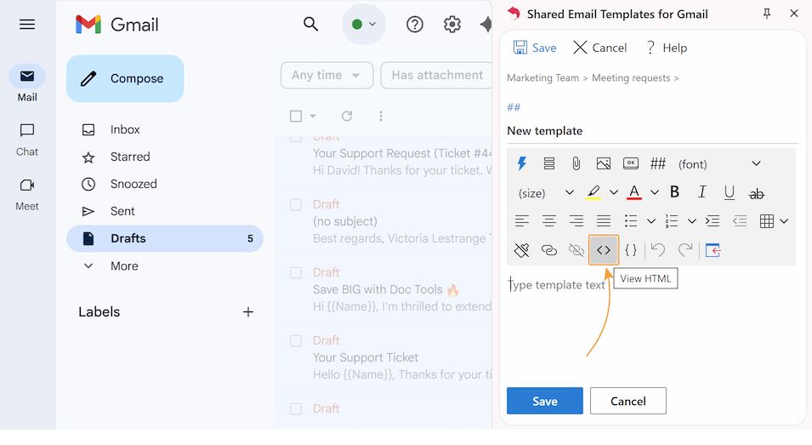The height and width of the screenshot is (445, 812).
Task: Check the Save BIG with Doc Tools checkbox
Action: [296, 272]
